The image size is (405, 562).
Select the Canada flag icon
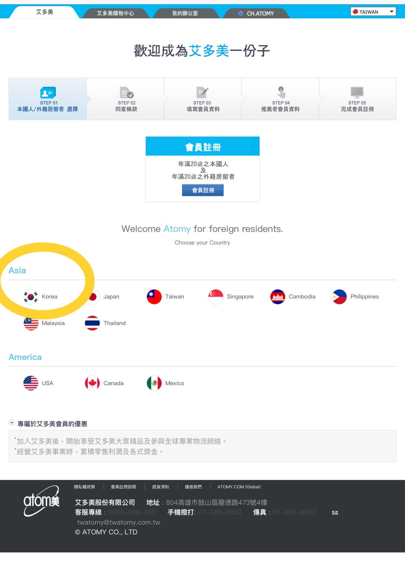click(92, 383)
